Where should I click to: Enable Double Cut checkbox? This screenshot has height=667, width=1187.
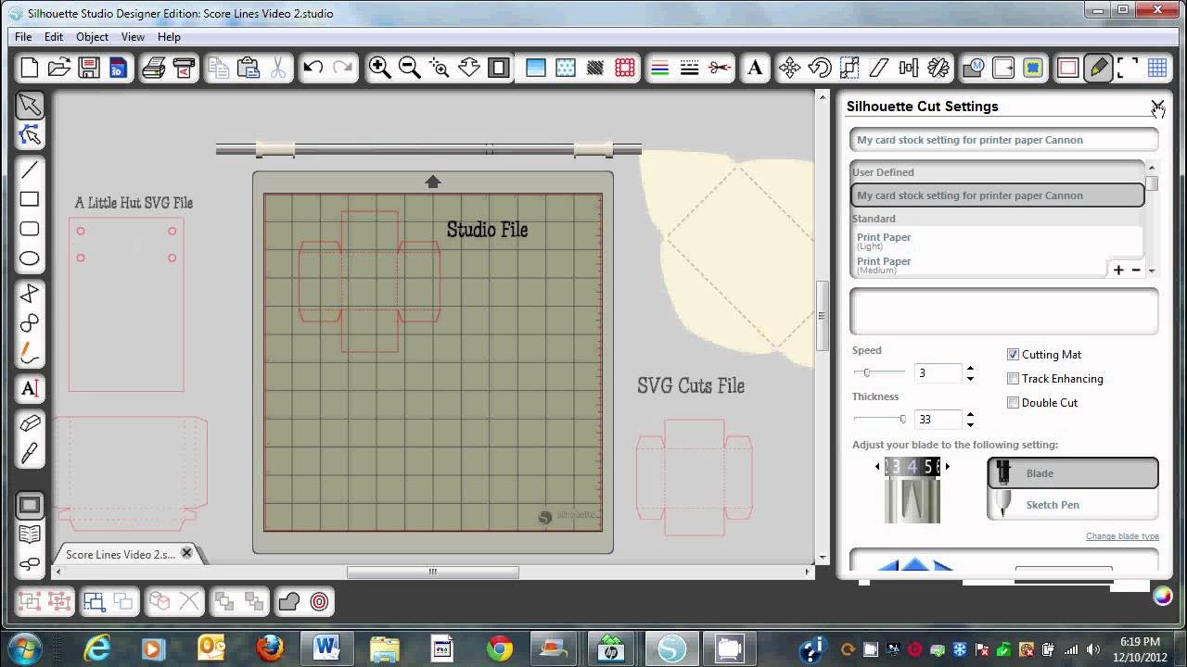[x=1013, y=403]
